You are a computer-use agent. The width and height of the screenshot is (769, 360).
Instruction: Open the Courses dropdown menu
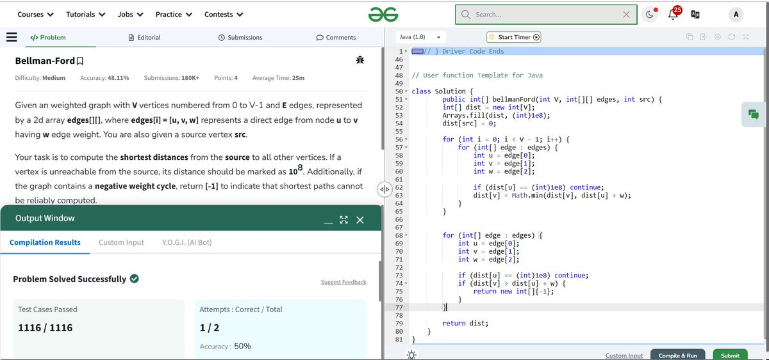point(35,14)
